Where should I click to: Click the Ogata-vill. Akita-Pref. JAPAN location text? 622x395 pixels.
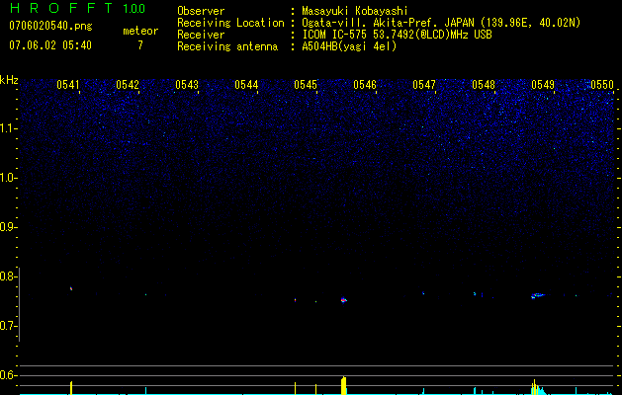pyautogui.click(x=441, y=23)
